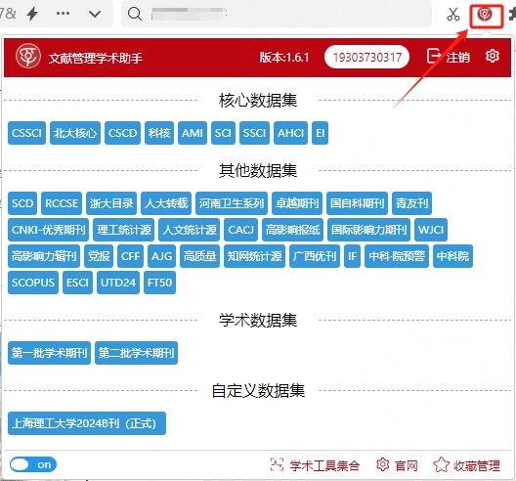Select the FT50 tag
The image size is (516, 481).
[159, 283]
